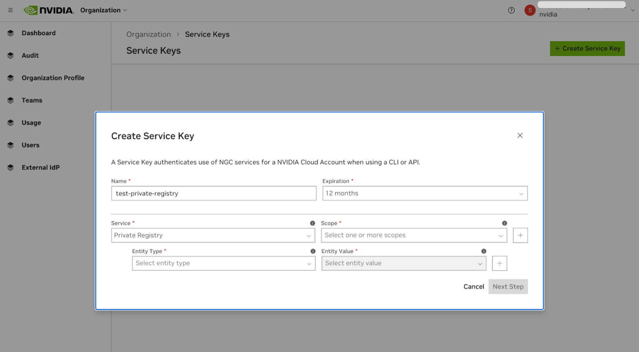Click the red user avatar S
This screenshot has width=639, height=352.
pos(530,10)
